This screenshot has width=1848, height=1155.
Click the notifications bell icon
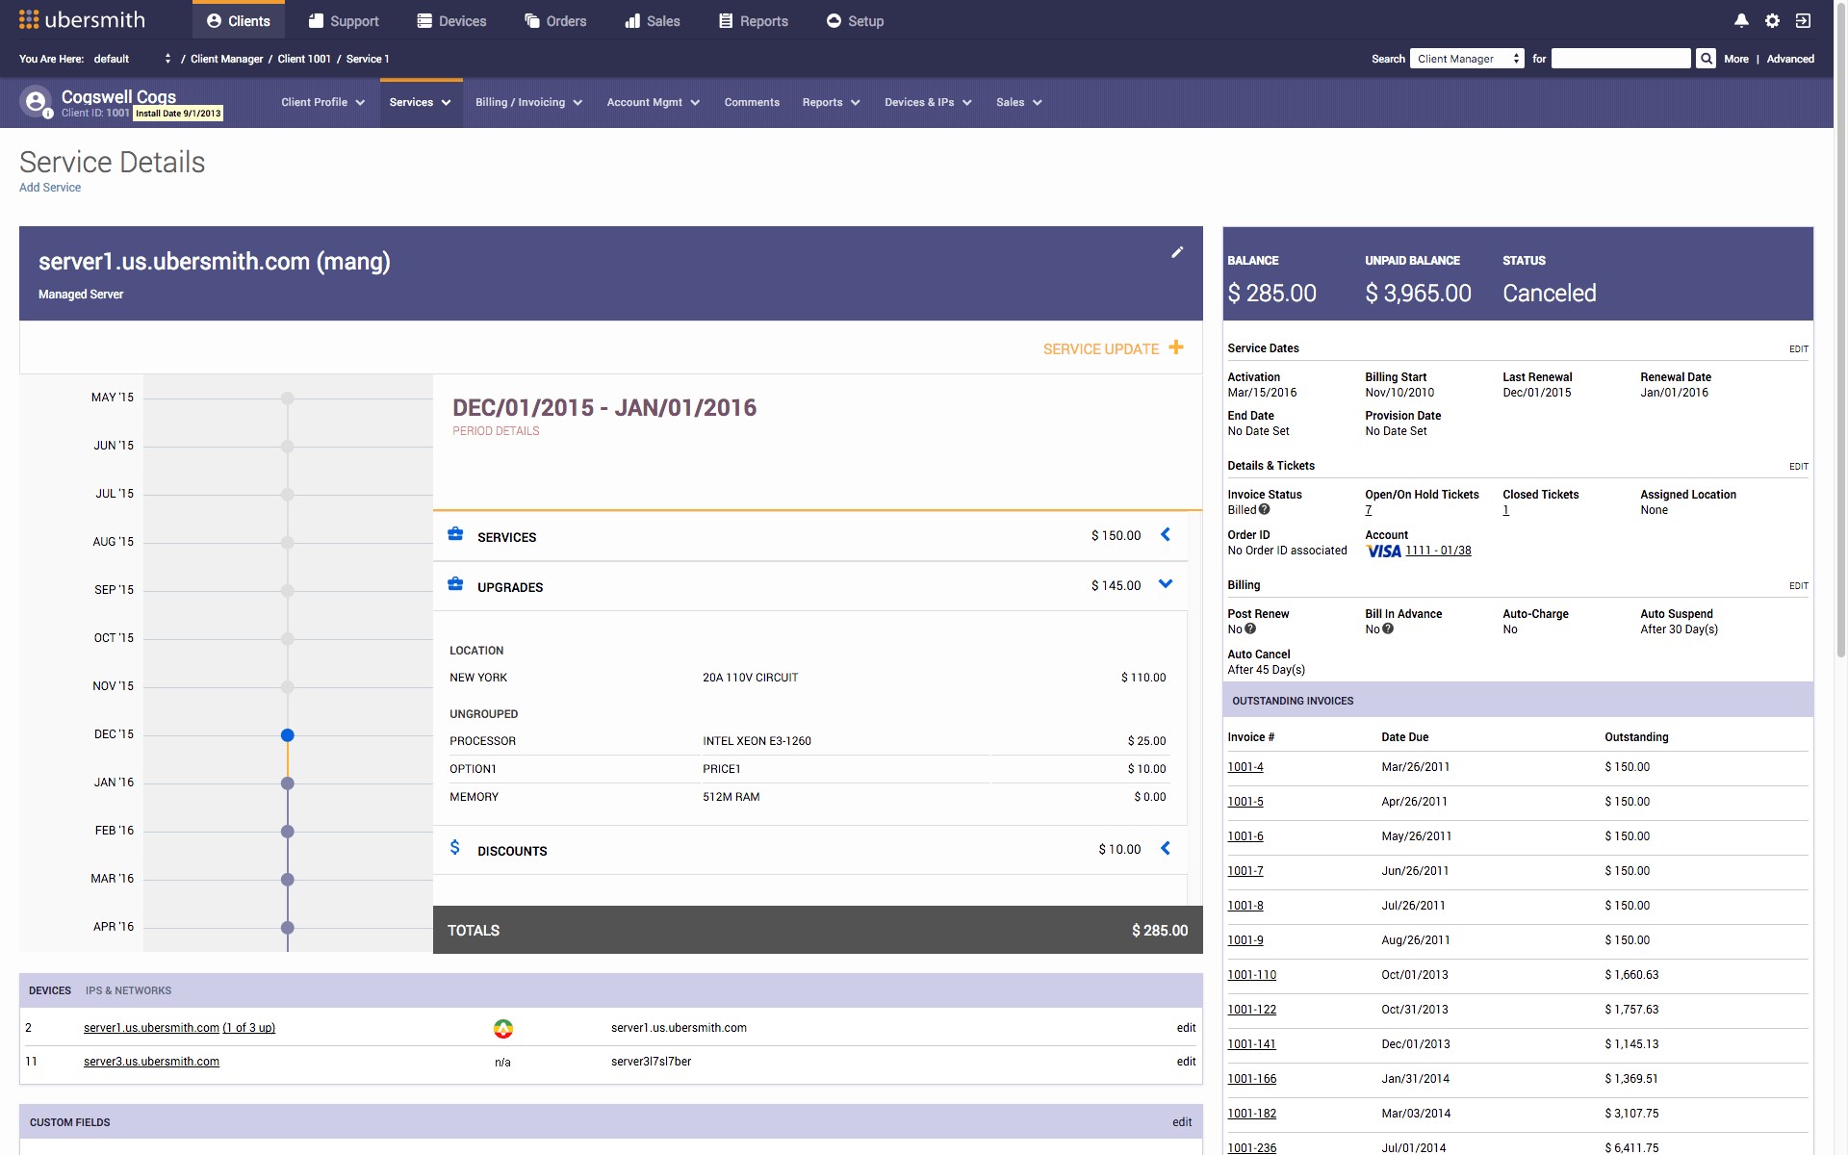(1741, 20)
